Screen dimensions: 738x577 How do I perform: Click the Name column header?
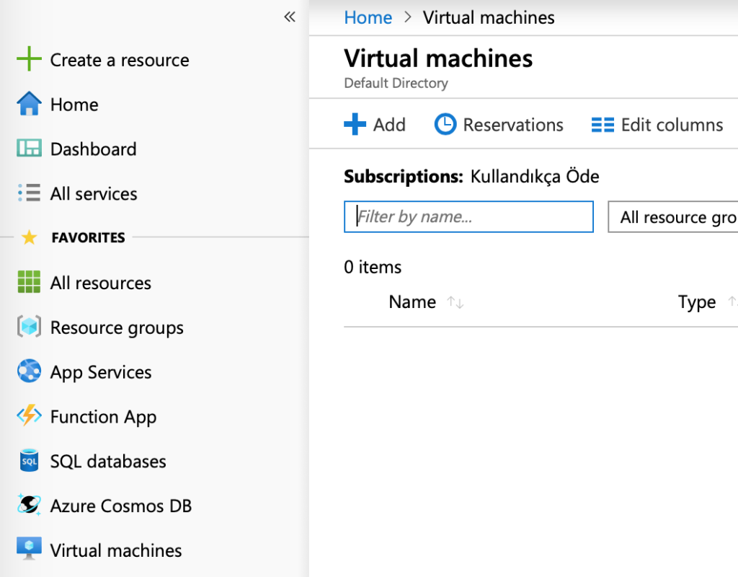tap(412, 302)
